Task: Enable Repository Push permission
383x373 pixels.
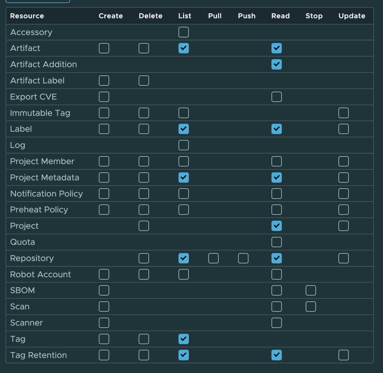Action: click(243, 258)
